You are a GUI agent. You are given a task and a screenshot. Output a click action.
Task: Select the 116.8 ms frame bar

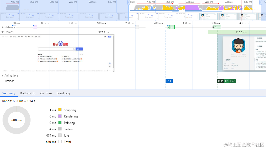click(x=237, y=32)
